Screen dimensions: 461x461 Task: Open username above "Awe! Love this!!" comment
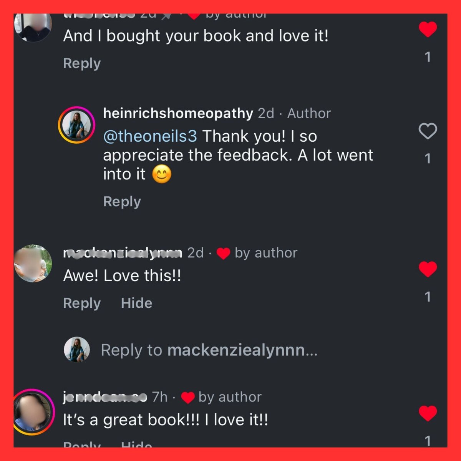click(123, 253)
